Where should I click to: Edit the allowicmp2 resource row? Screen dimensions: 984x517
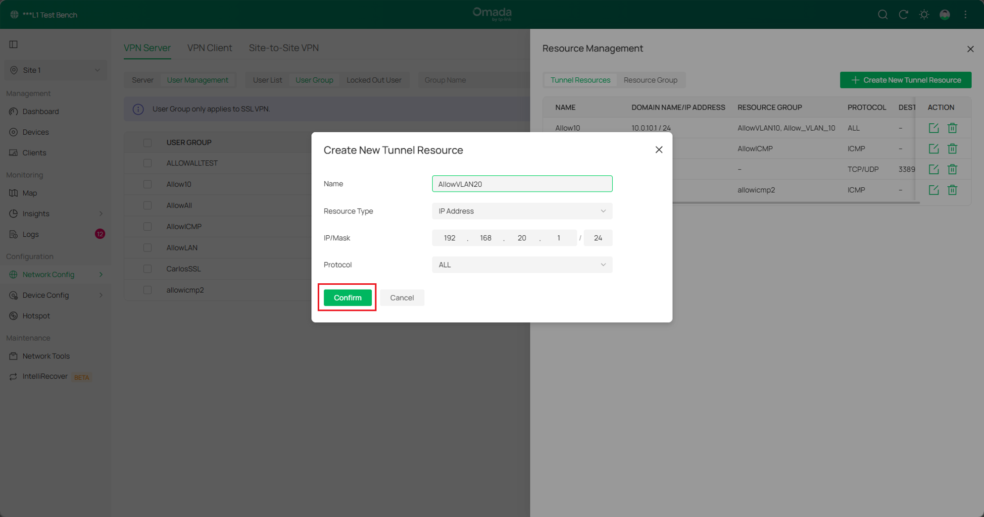pyautogui.click(x=934, y=190)
